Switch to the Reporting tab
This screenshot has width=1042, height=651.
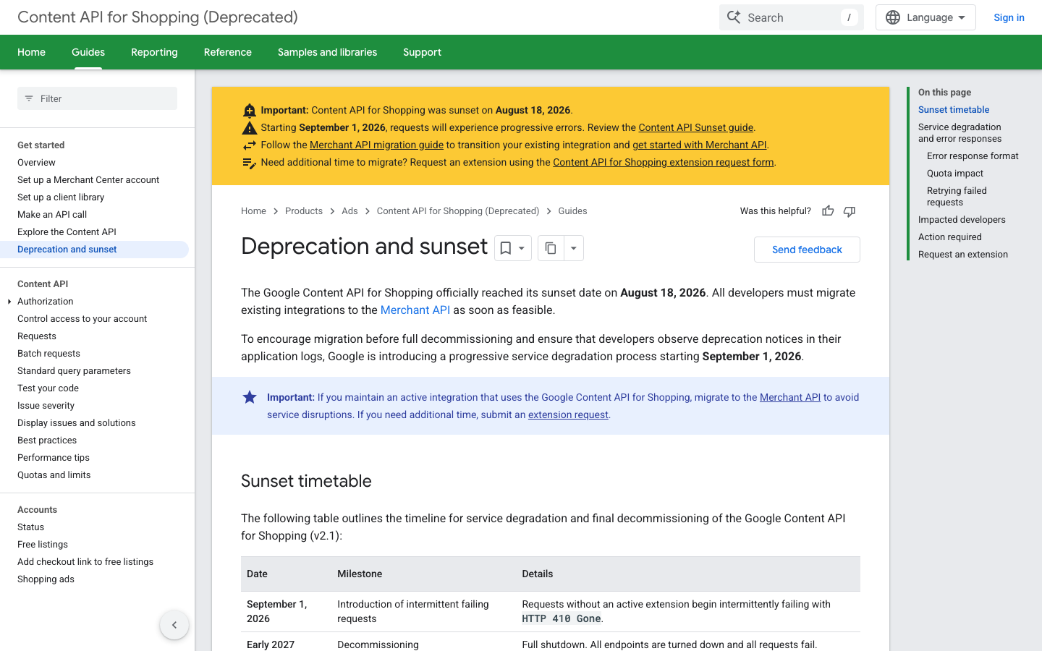(x=154, y=52)
